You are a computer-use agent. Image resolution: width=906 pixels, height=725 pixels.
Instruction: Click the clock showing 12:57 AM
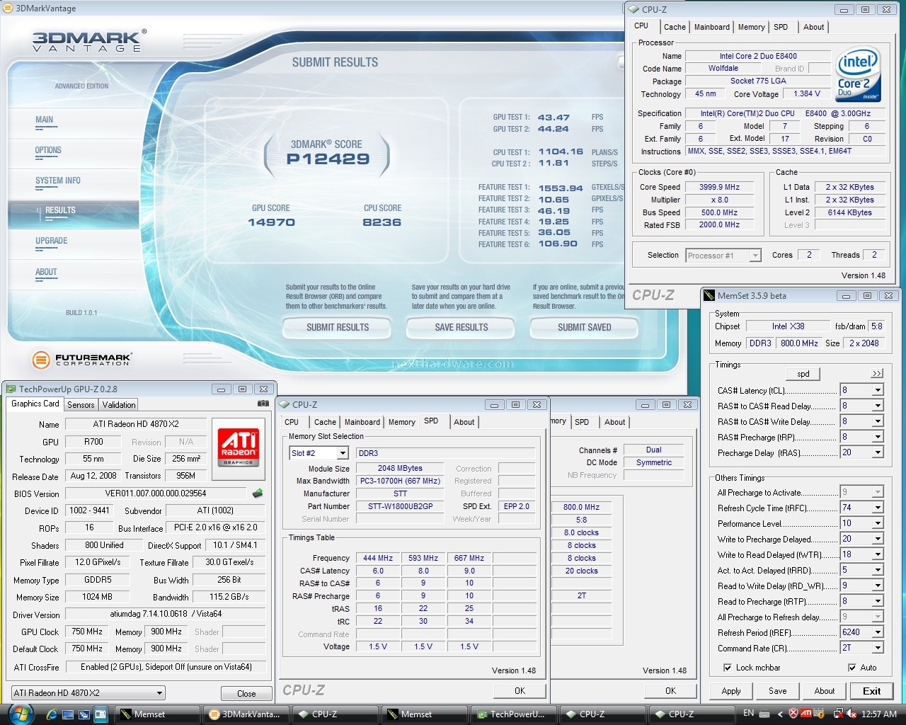(x=879, y=714)
